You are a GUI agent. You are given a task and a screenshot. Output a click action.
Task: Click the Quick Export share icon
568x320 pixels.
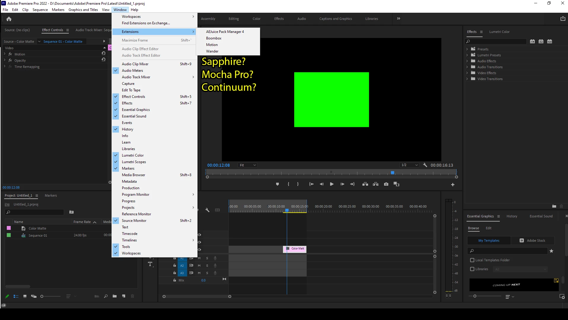[x=563, y=19]
